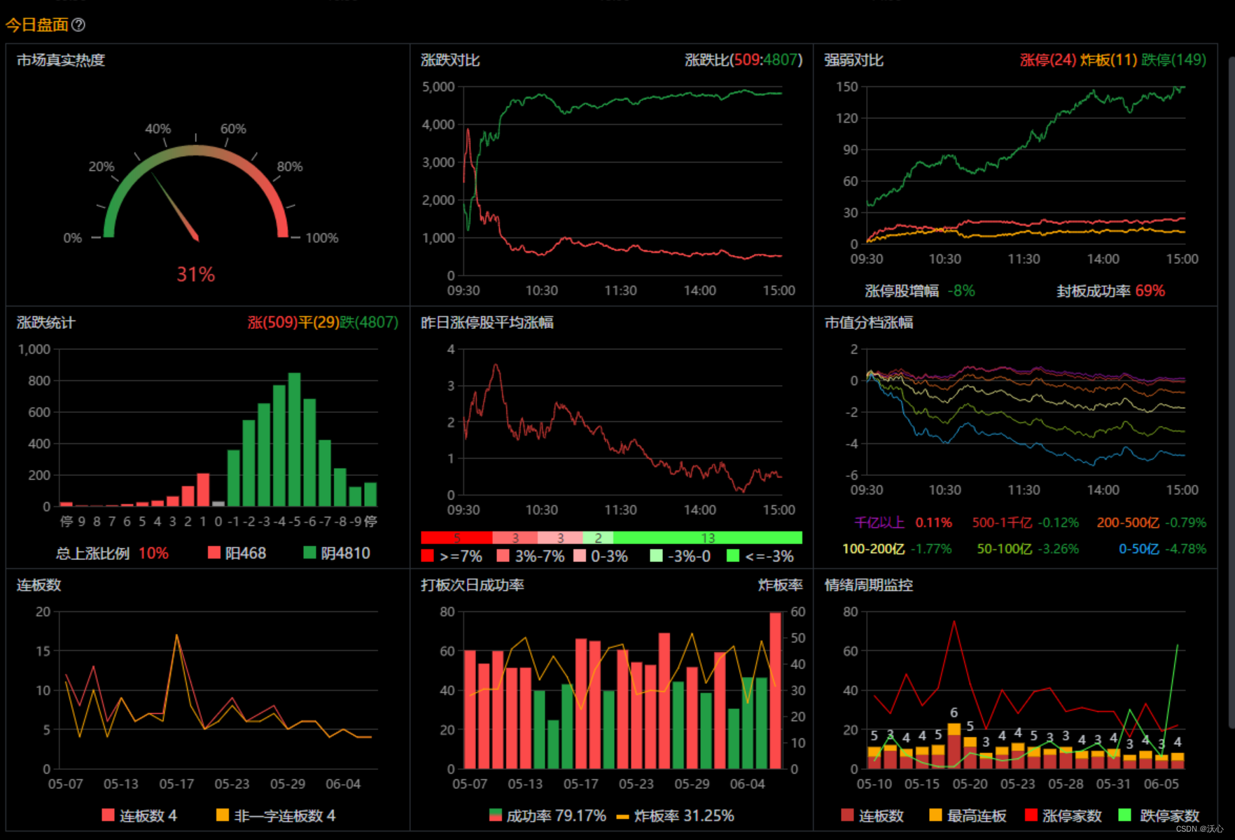Click the 市场真实热度 panel title

coord(61,60)
